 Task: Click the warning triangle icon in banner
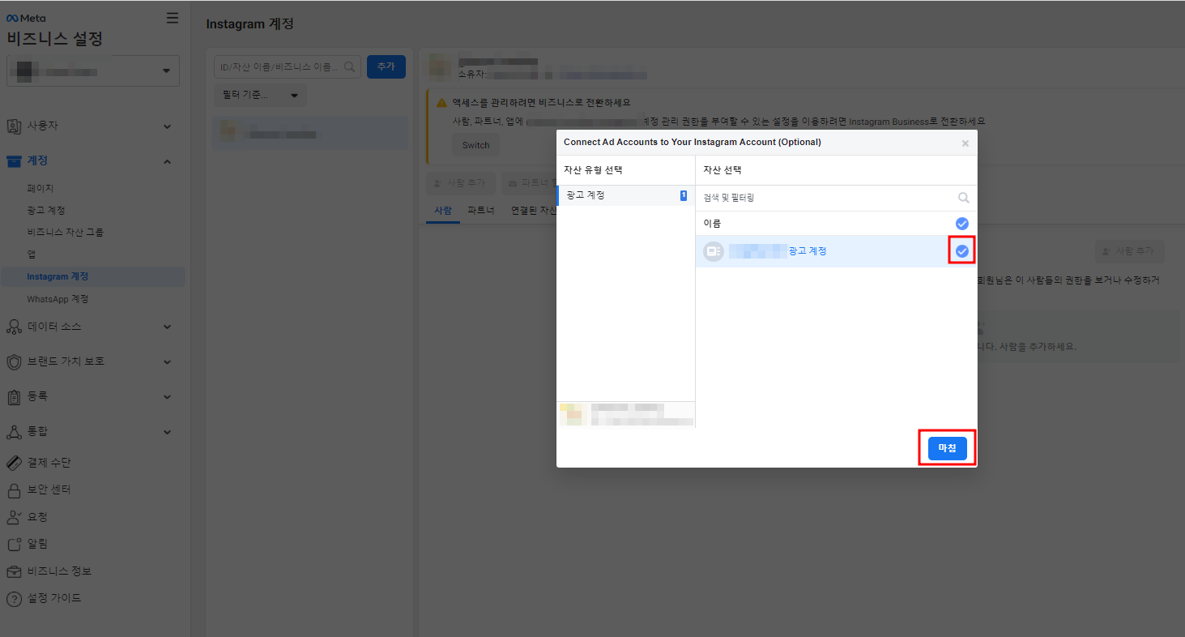tap(441, 103)
